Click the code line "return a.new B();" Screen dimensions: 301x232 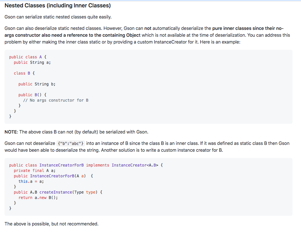[x=38, y=198]
